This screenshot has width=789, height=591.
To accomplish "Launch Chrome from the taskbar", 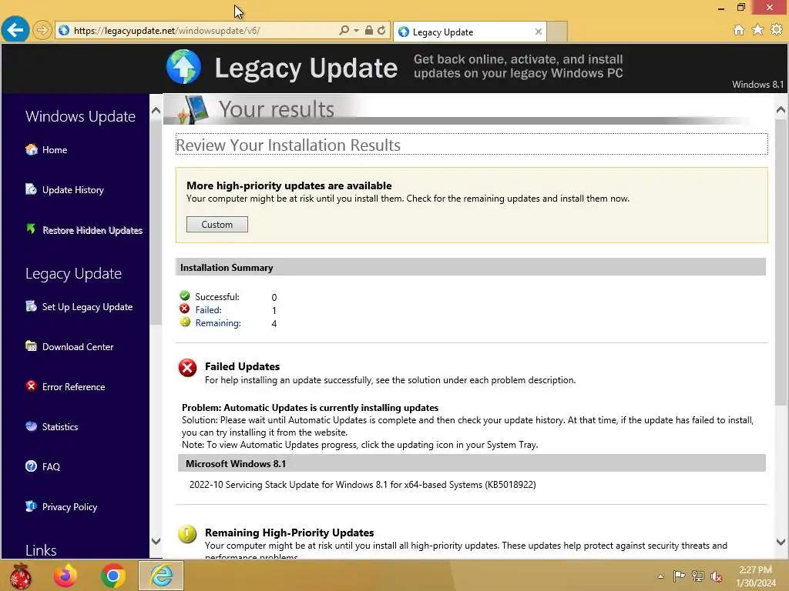I will 113,576.
